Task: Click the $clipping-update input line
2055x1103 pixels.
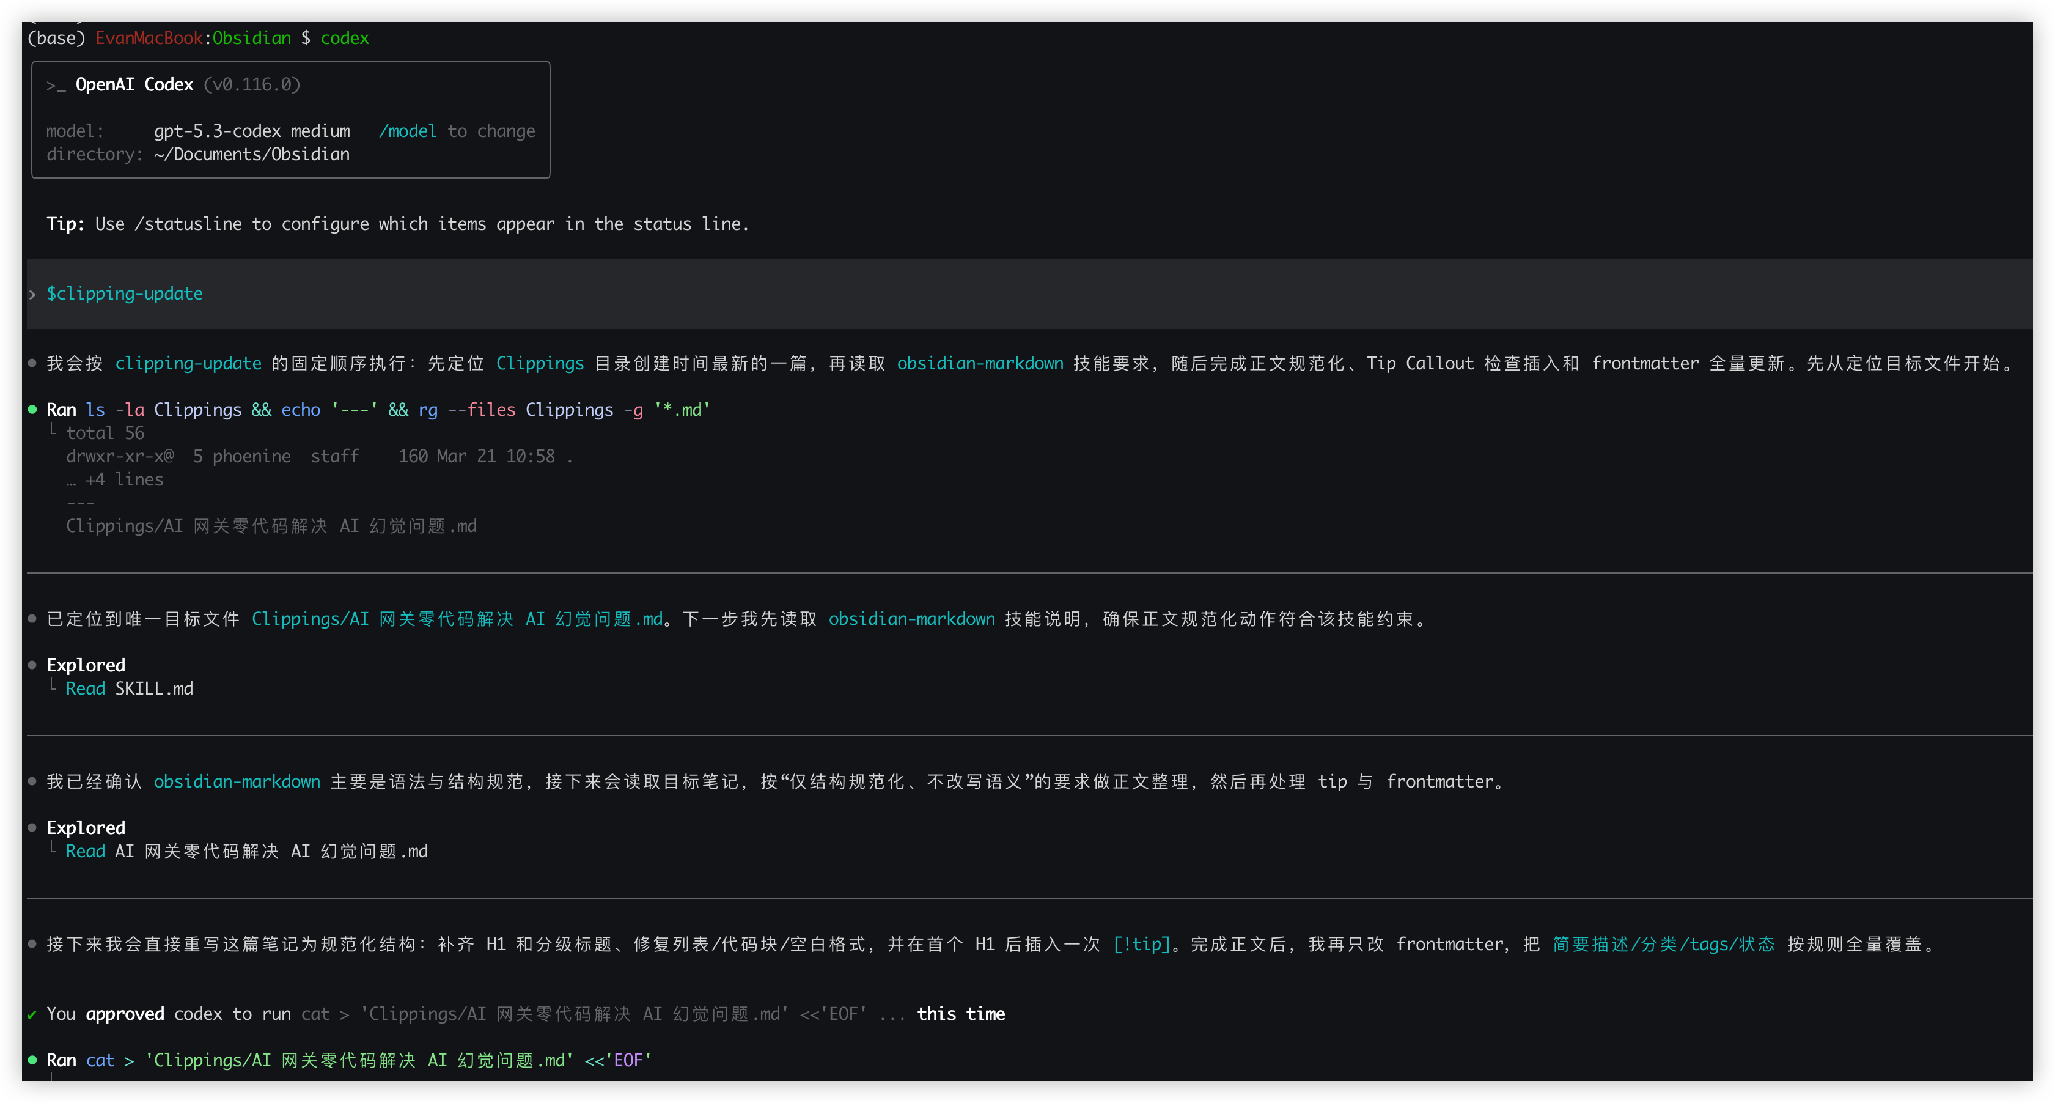Action: tap(125, 293)
